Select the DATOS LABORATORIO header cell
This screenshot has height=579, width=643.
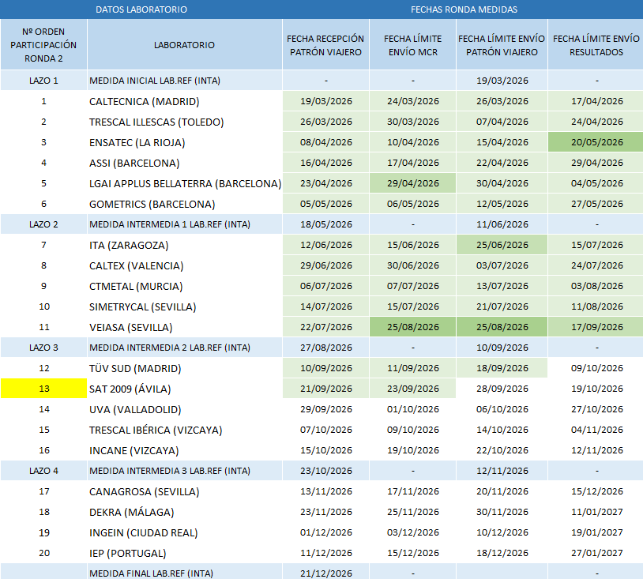pyautogui.click(x=141, y=9)
